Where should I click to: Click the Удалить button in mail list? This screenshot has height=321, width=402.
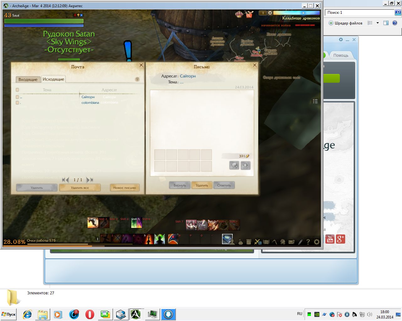point(37,188)
